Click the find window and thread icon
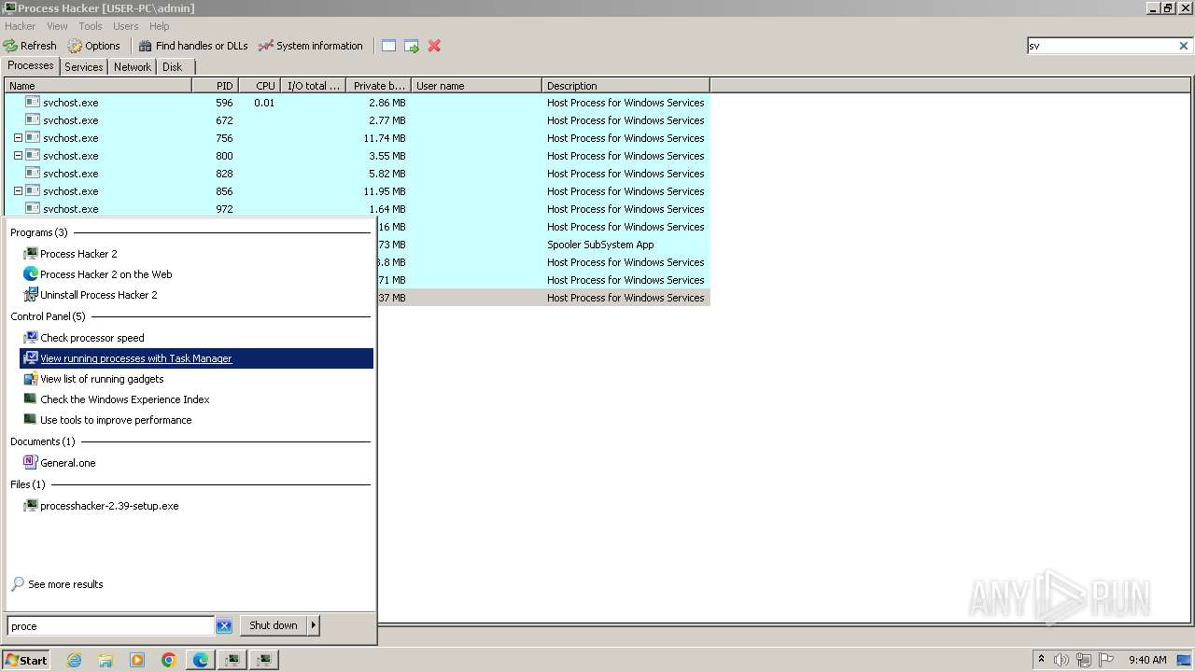The height and width of the screenshot is (672, 1195). tap(412, 46)
